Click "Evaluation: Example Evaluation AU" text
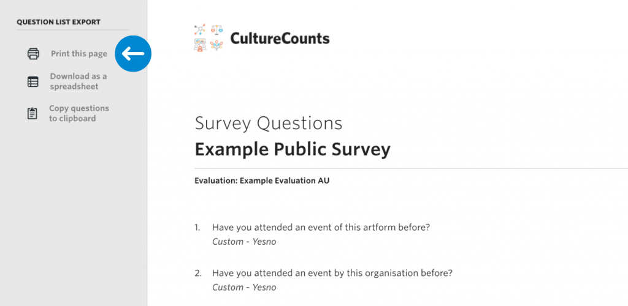628x306 pixels. [262, 181]
